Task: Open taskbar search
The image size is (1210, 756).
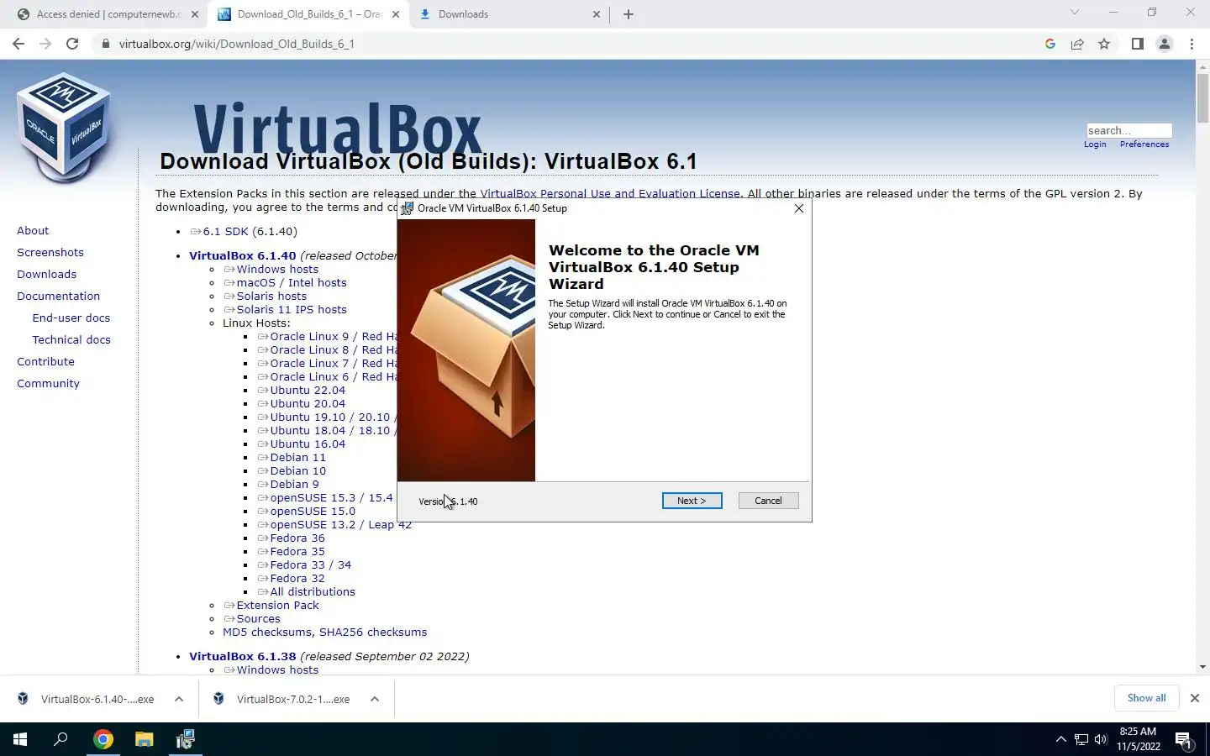Action: coord(60,739)
